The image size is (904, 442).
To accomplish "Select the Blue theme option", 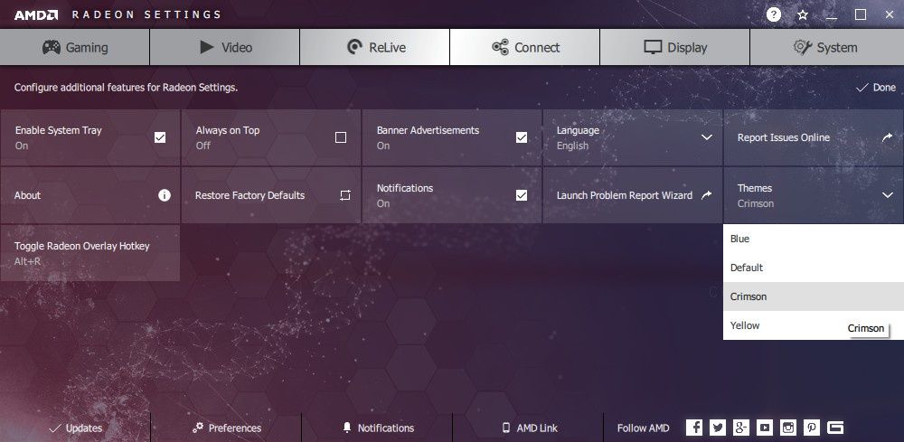I will click(x=814, y=239).
